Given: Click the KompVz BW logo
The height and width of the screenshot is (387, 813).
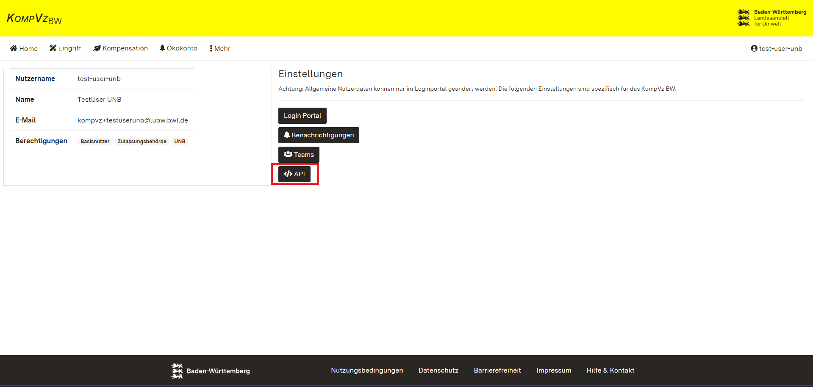Looking at the screenshot, I should tap(34, 19).
